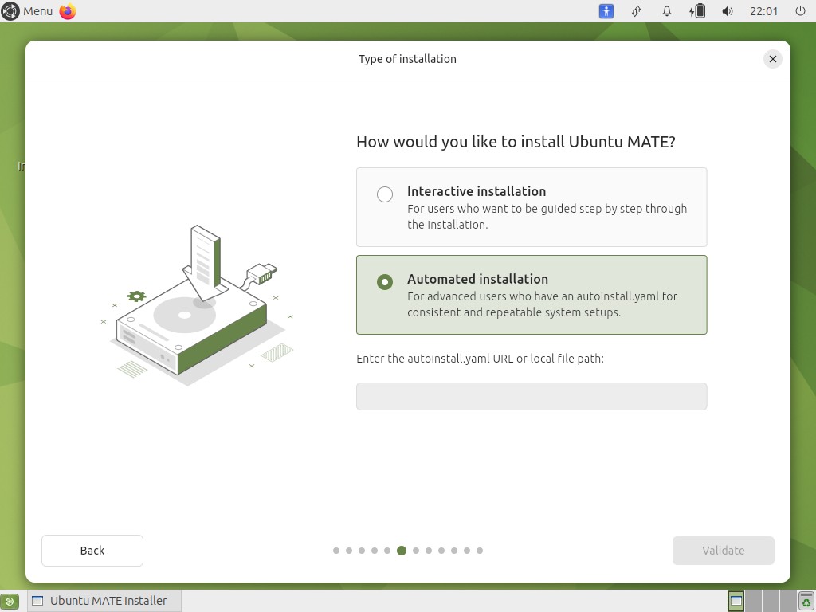Check the battery power indicator

pyautogui.click(x=697, y=11)
